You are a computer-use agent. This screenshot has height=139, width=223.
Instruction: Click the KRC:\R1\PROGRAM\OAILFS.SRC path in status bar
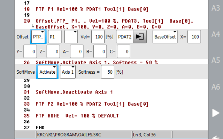coord(69,134)
